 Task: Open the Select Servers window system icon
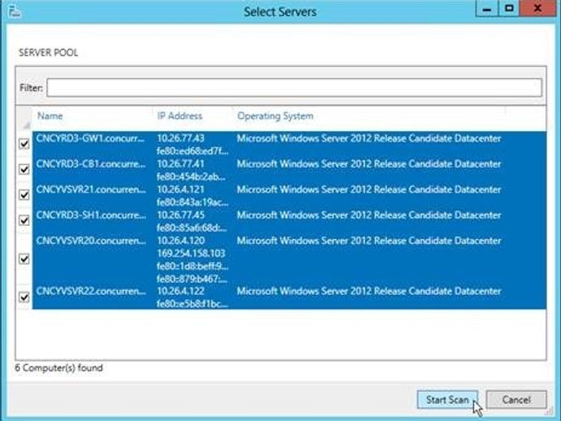tap(15, 11)
